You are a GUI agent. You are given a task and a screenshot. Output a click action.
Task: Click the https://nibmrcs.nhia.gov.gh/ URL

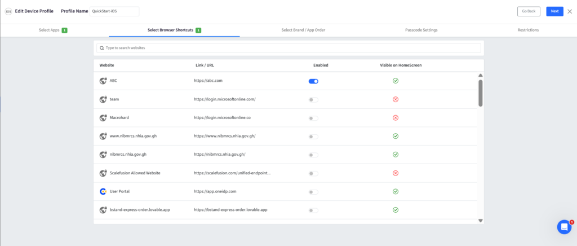coord(219,154)
